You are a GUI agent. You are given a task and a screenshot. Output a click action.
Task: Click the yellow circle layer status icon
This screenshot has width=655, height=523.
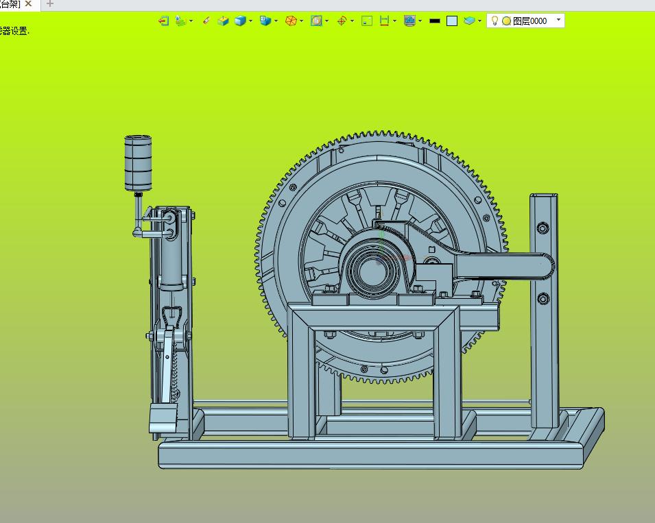[506, 21]
